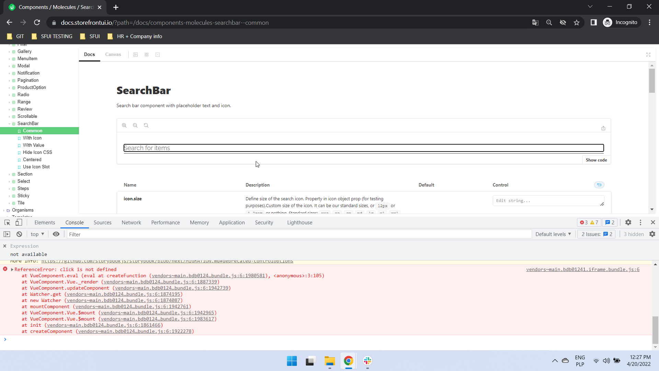Reset all controls with the undo icon

pyautogui.click(x=599, y=185)
